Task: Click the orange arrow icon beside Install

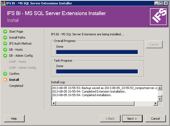Action: [5, 80]
